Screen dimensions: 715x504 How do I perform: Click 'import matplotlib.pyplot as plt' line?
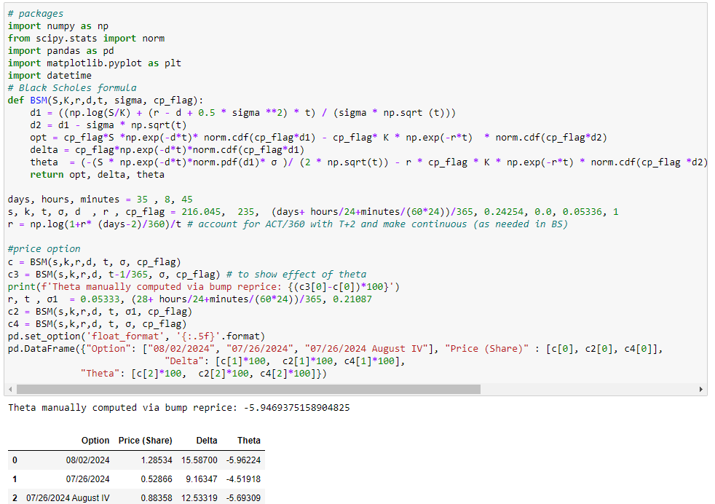click(95, 63)
